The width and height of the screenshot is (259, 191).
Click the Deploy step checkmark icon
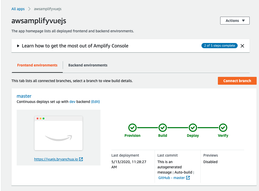(193, 128)
